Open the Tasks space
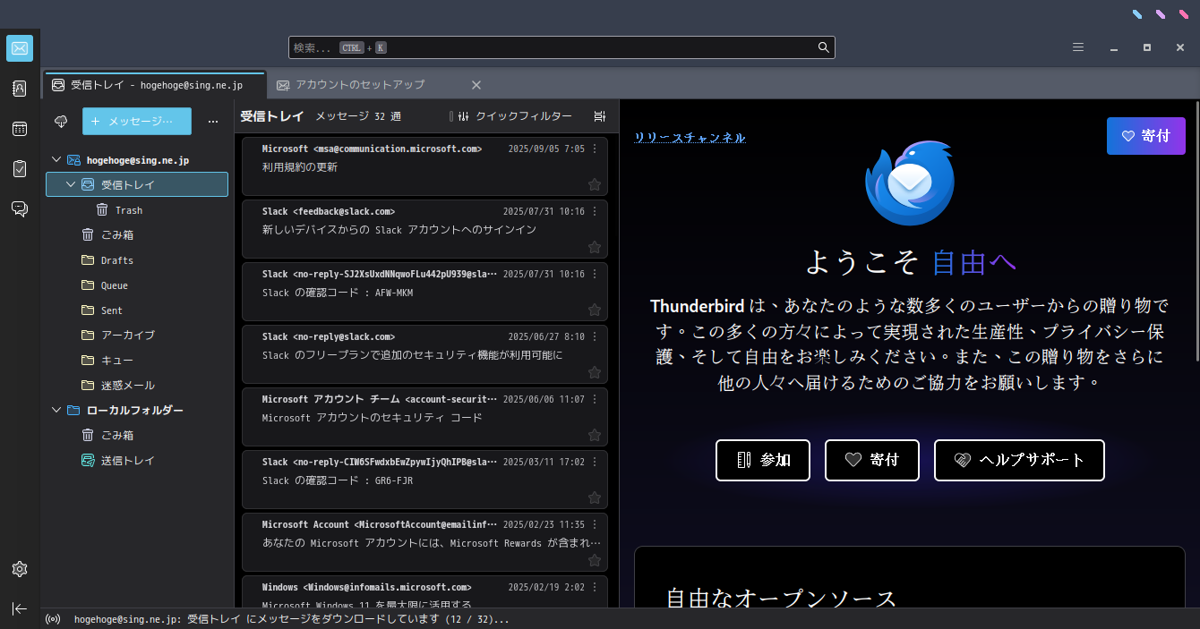The height and width of the screenshot is (629, 1200). [x=20, y=168]
